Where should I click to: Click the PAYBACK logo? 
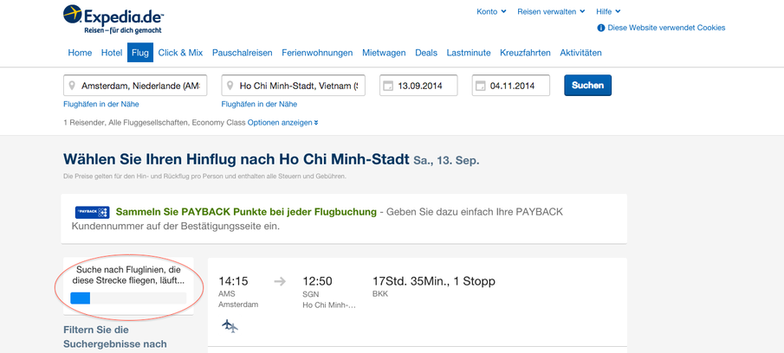pyautogui.click(x=92, y=212)
